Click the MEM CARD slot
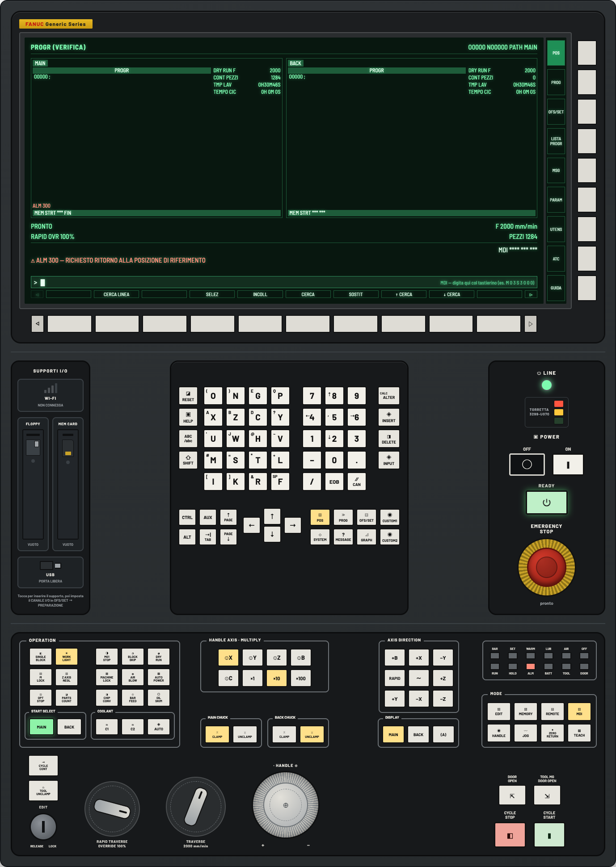Image resolution: width=616 pixels, height=867 pixels. pyautogui.click(x=68, y=484)
